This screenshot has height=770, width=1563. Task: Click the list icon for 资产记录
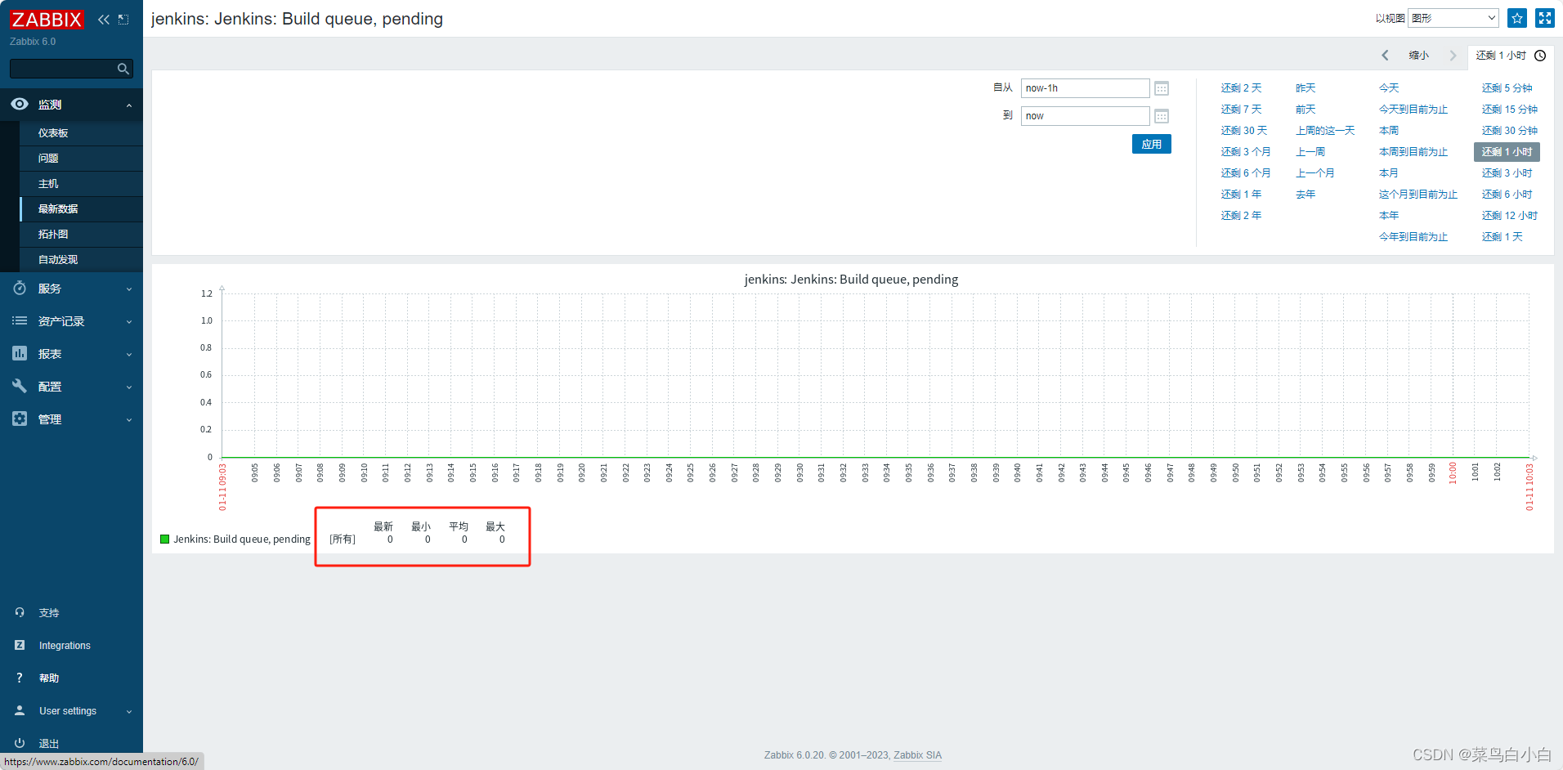[20, 320]
